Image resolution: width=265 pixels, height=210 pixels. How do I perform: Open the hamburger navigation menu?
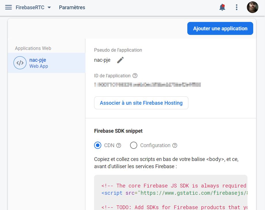click(8, 7)
